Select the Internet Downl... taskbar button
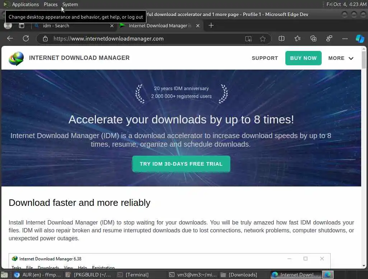 coord(295,275)
